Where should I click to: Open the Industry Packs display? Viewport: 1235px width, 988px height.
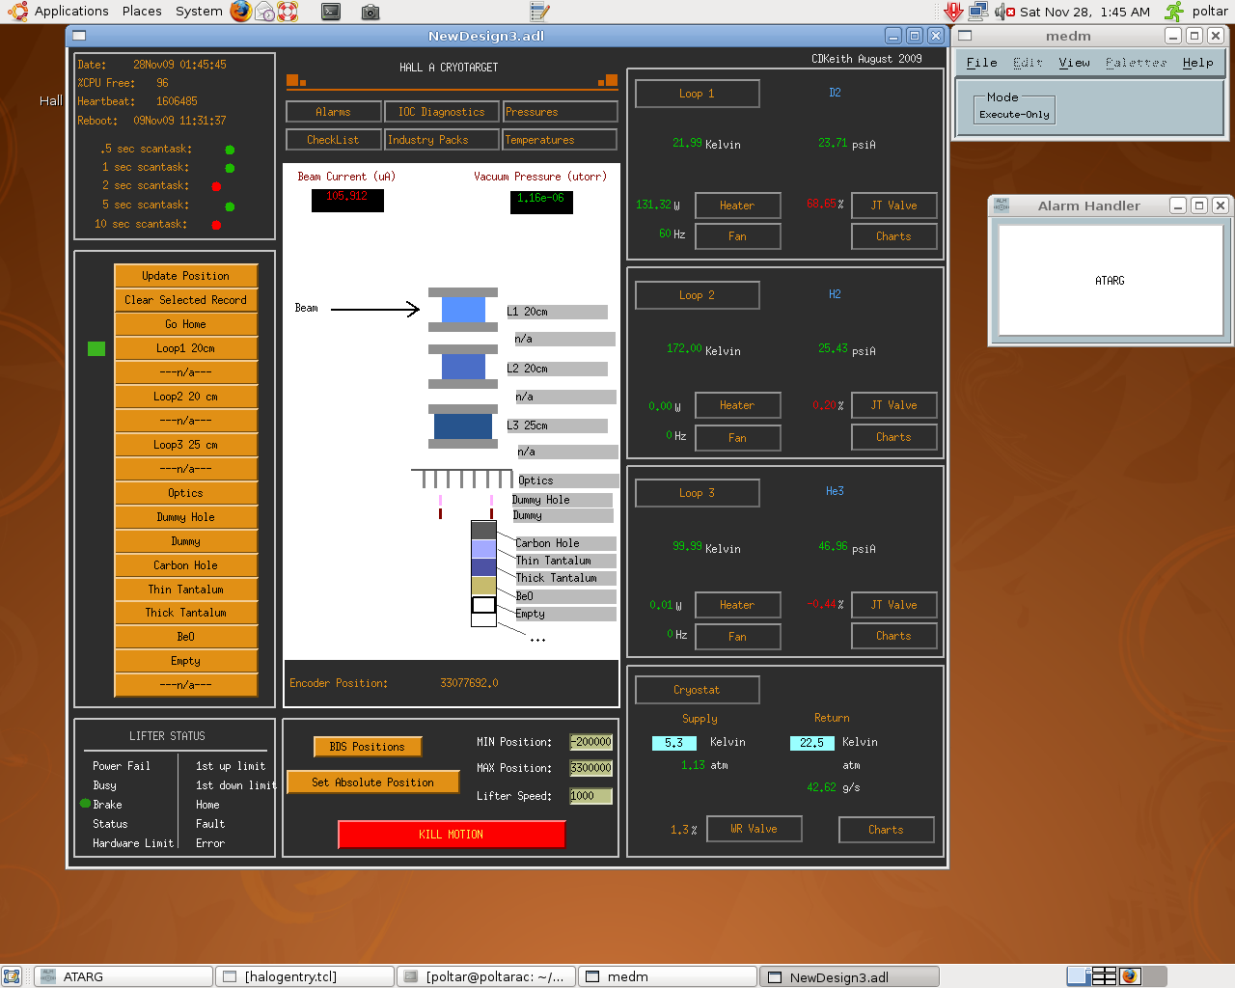click(x=442, y=140)
